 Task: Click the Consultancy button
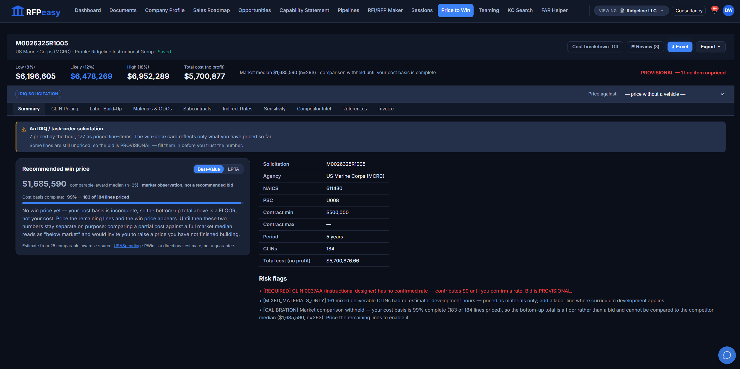click(x=689, y=11)
